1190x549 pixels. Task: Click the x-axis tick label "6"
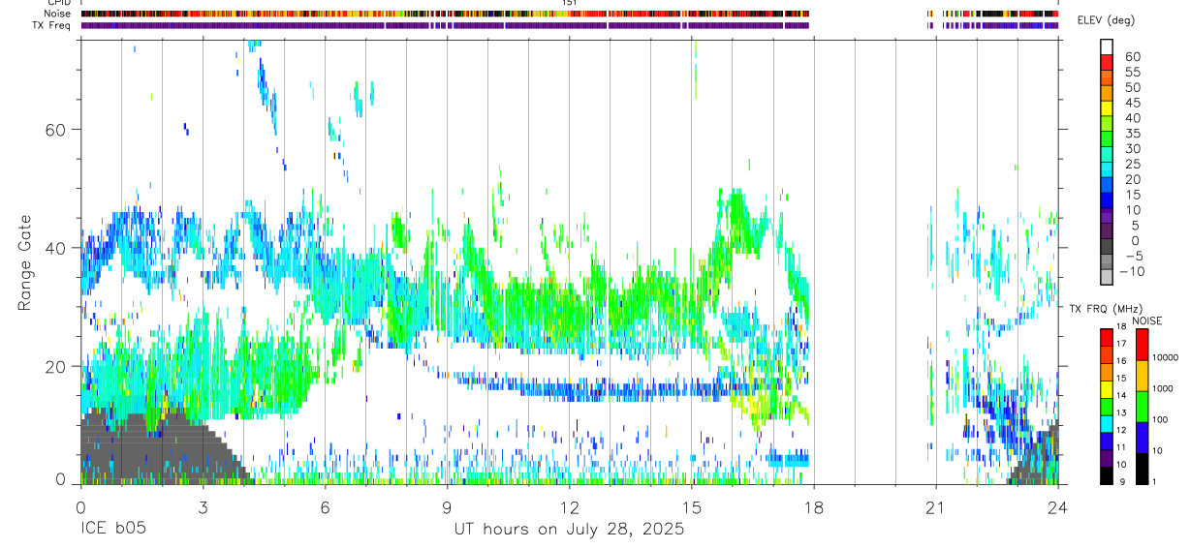325,506
